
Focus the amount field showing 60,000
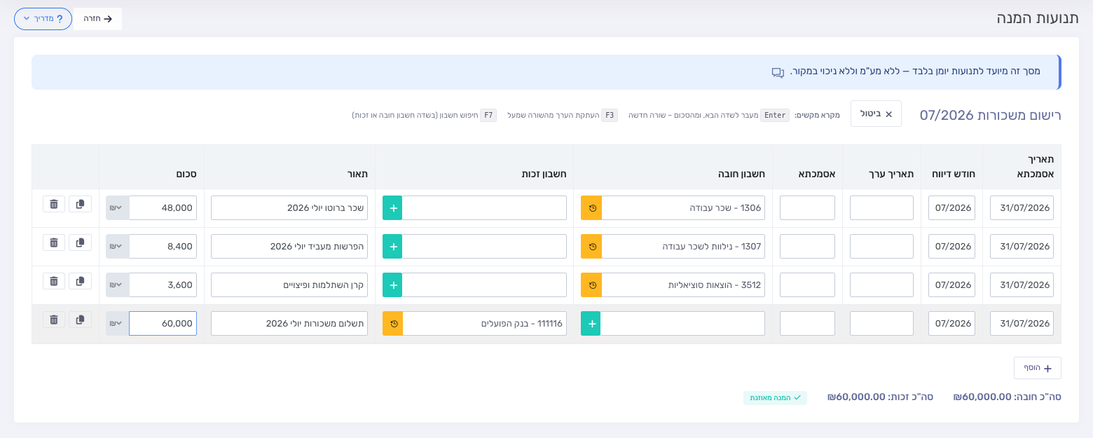pos(163,324)
